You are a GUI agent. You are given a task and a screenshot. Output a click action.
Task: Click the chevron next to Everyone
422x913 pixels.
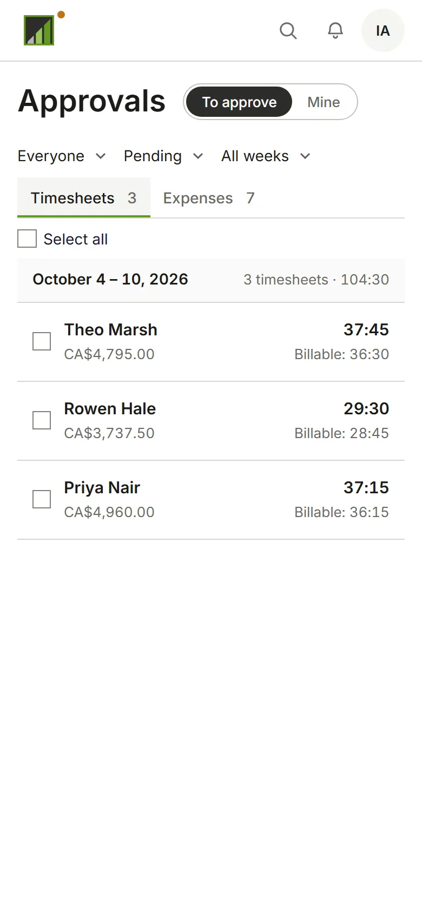(x=101, y=156)
